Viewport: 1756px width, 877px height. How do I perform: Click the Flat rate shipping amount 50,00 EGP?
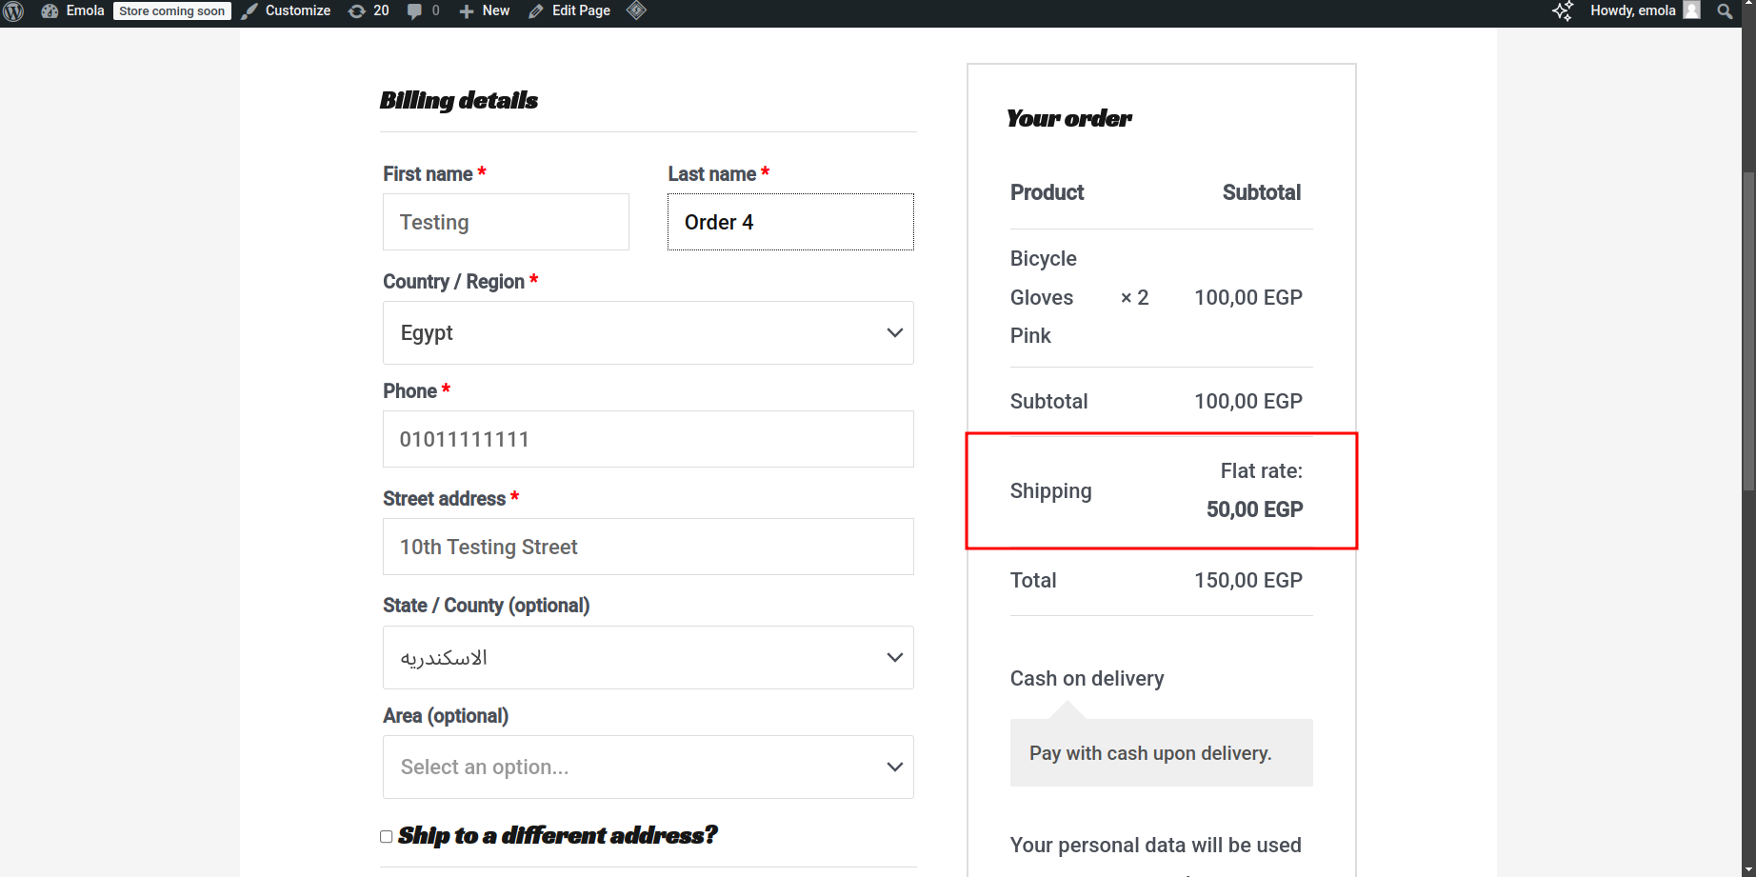pyautogui.click(x=1254, y=509)
